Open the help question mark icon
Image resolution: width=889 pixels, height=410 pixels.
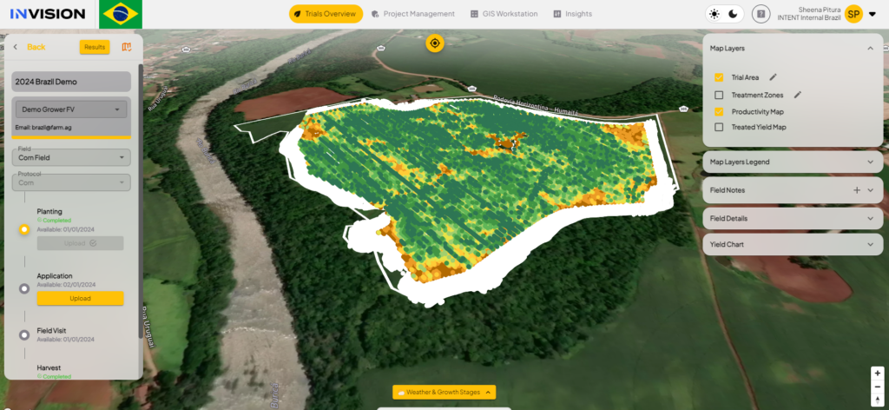761,14
